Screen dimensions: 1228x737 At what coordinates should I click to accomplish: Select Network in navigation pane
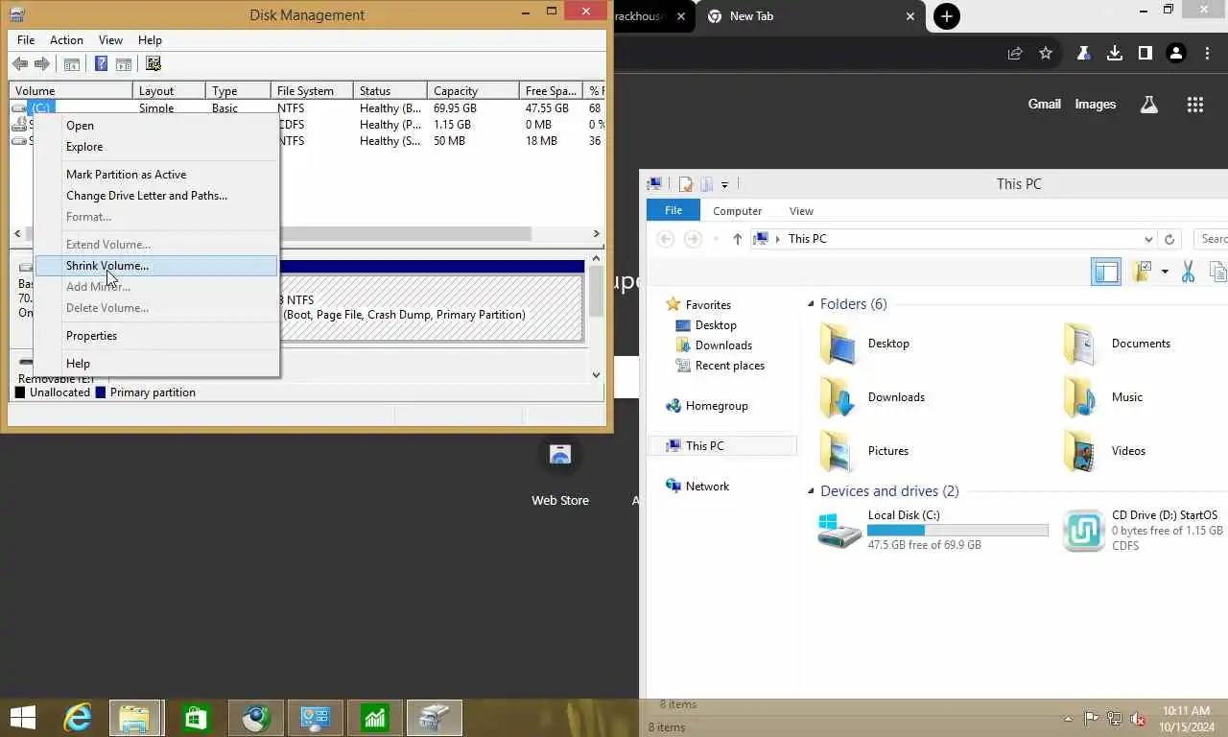(x=707, y=487)
